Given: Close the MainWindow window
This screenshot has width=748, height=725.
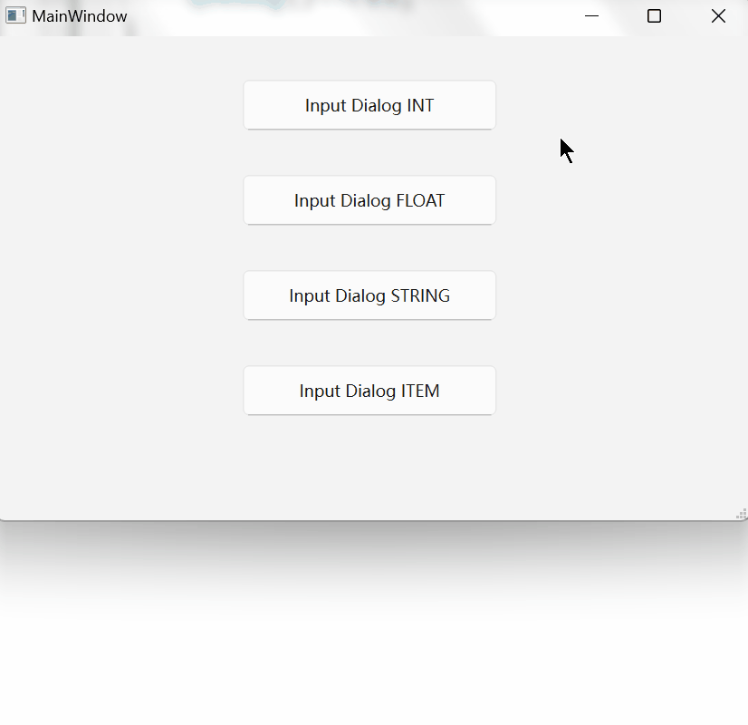Looking at the screenshot, I should pos(718,16).
